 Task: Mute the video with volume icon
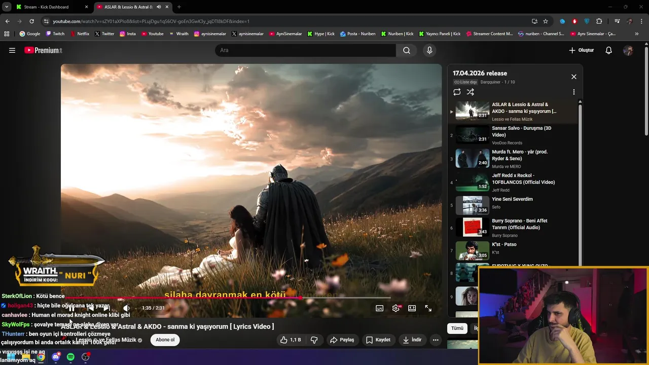(x=127, y=308)
